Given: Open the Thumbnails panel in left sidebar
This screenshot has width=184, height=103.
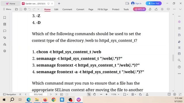Looking at the screenshot, I should point(5,24).
